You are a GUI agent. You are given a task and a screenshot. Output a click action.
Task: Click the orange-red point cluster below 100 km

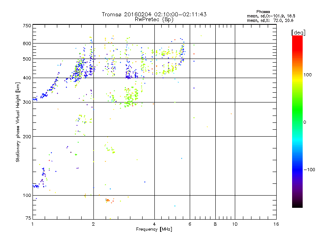tap(108, 200)
